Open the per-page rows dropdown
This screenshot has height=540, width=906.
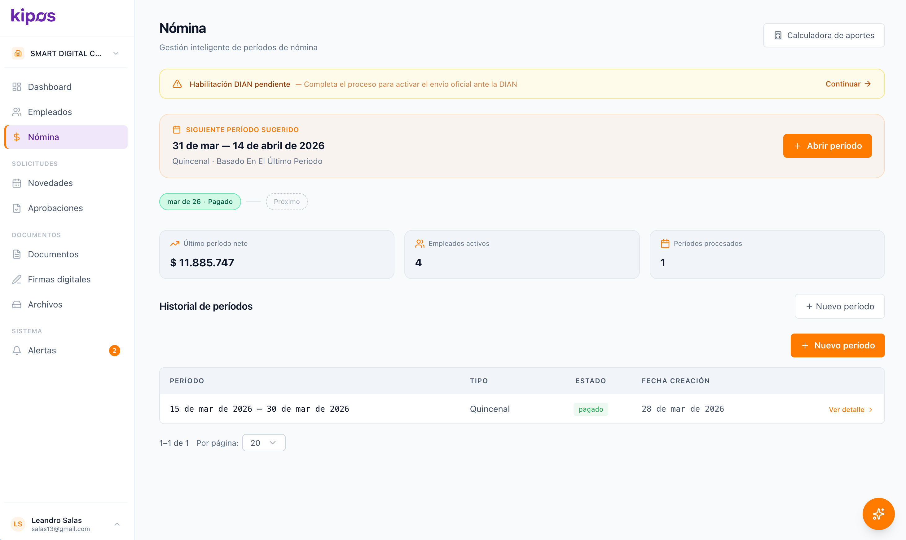[x=264, y=443]
